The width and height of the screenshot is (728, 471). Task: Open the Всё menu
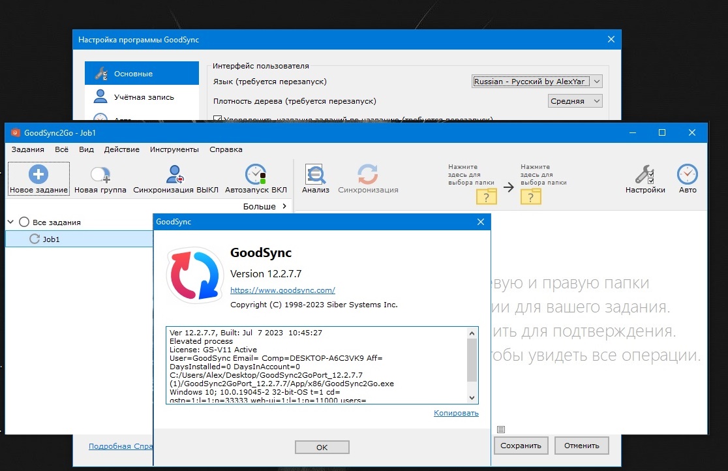click(x=61, y=149)
